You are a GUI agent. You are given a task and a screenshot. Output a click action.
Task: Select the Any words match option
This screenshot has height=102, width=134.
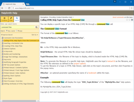[x=7, y=31]
